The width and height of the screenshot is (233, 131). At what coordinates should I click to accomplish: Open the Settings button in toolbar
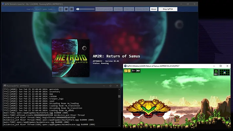click(x=118, y=9)
